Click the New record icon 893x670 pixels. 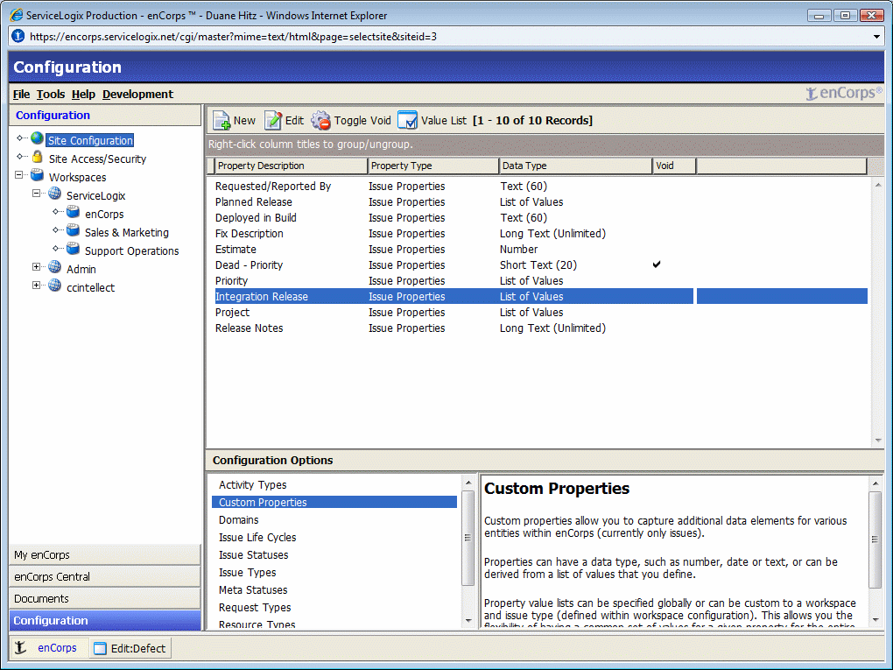[221, 121]
